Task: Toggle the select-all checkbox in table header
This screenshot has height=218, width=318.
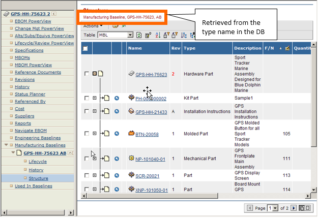Action: 85,48
